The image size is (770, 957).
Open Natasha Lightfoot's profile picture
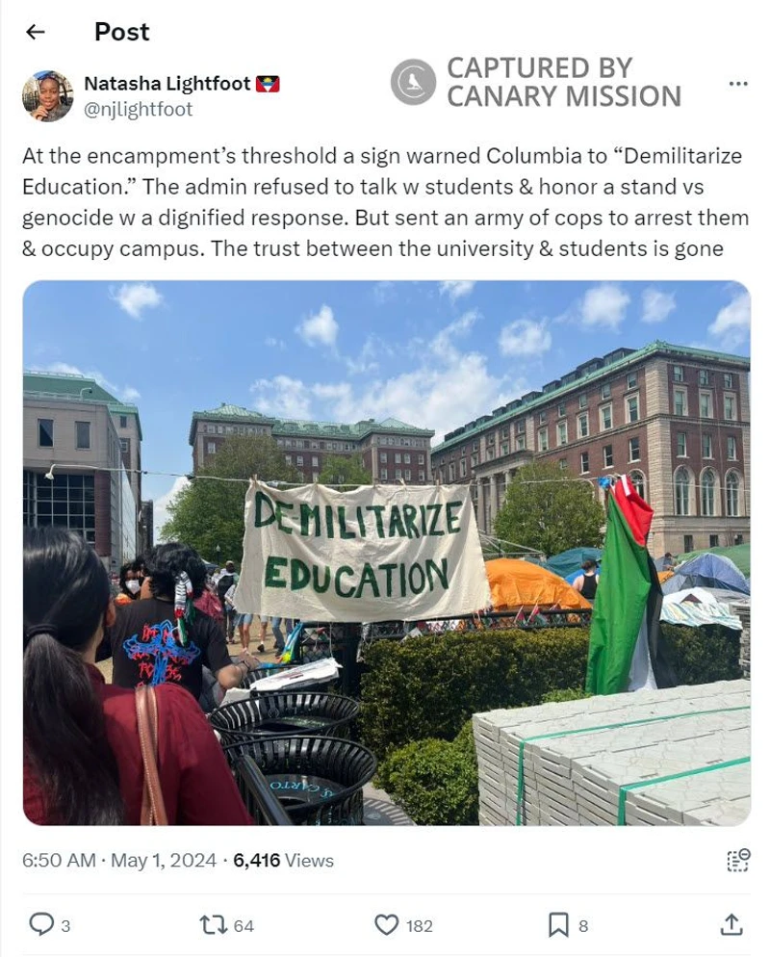tap(47, 96)
